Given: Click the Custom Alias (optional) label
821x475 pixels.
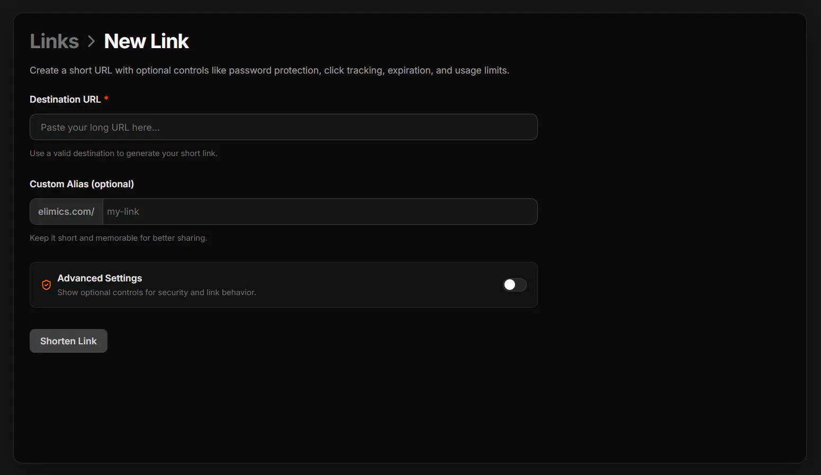Looking at the screenshot, I should (82, 184).
